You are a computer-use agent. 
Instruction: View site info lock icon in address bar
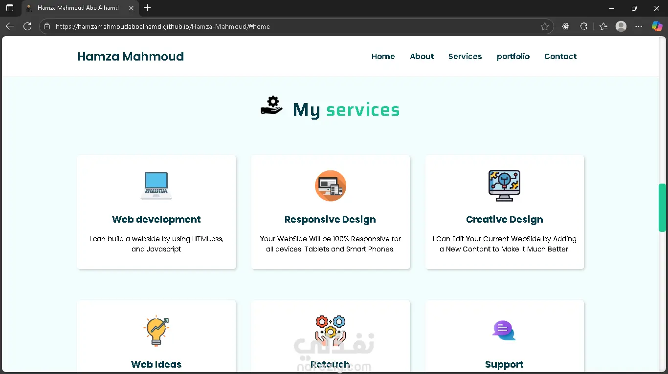47,26
